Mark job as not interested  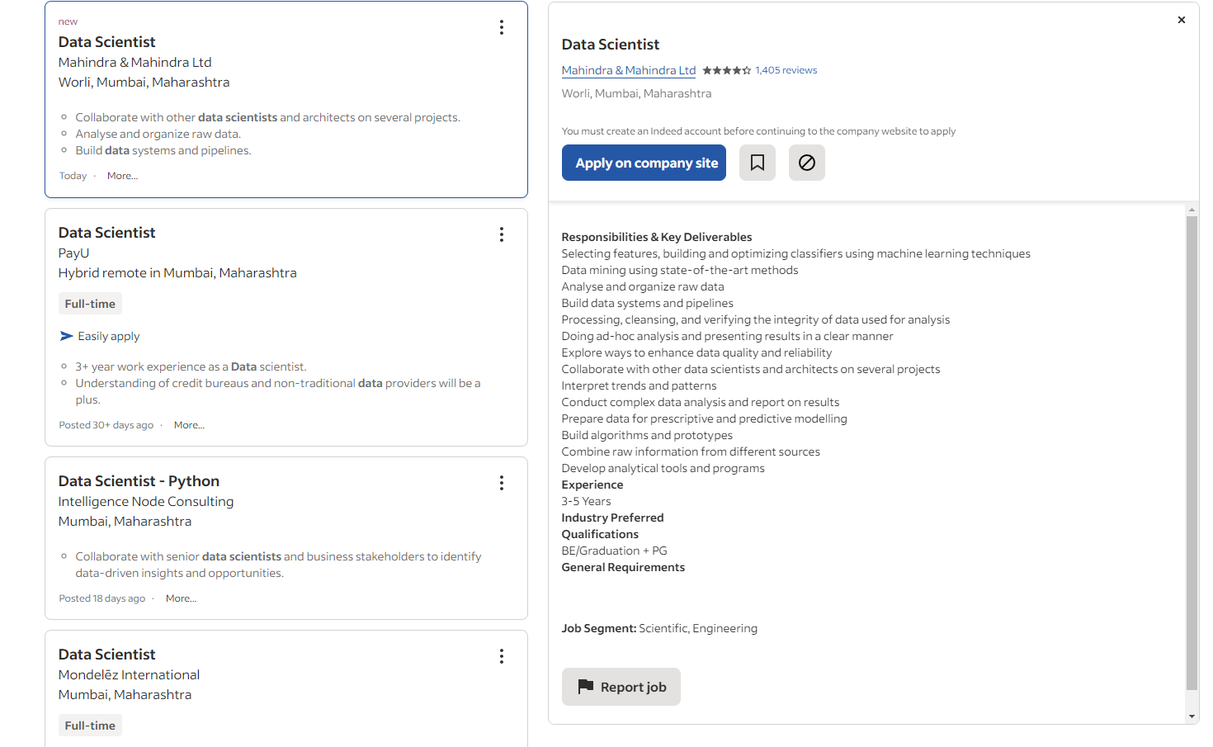806,163
